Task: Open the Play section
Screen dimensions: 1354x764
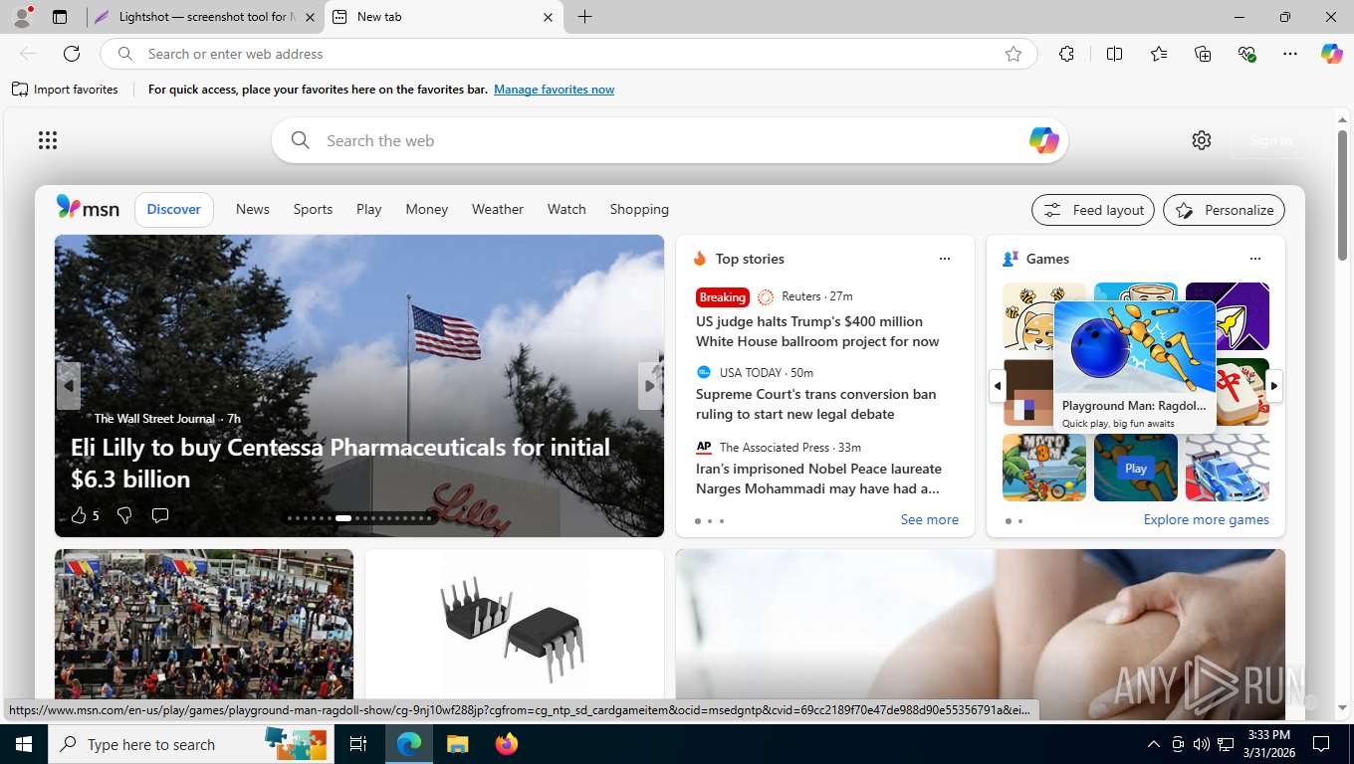Action: (x=369, y=209)
